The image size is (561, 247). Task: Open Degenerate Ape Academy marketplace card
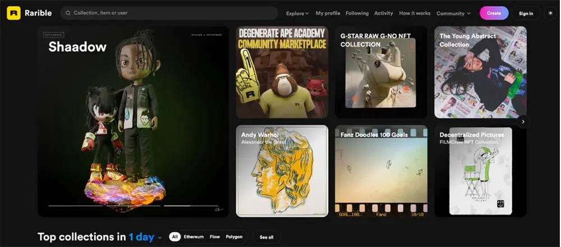(282, 72)
